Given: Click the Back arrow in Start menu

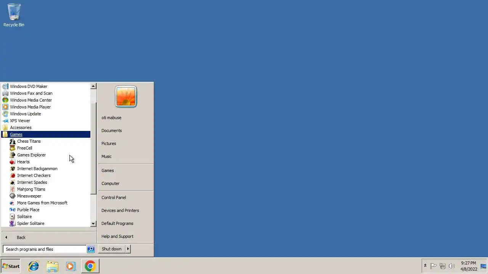Looking at the screenshot, I should point(6,237).
